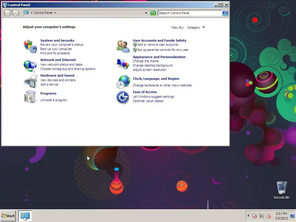Screen dimensions: 296x222
Task: Open the View by Category dropdown
Action: coord(196,27)
